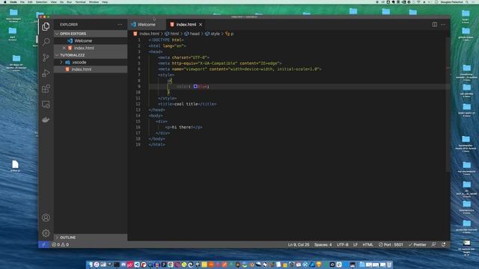The image size is (479, 269).
Task: Click html in the breadcrumb
Action: coord(174,34)
